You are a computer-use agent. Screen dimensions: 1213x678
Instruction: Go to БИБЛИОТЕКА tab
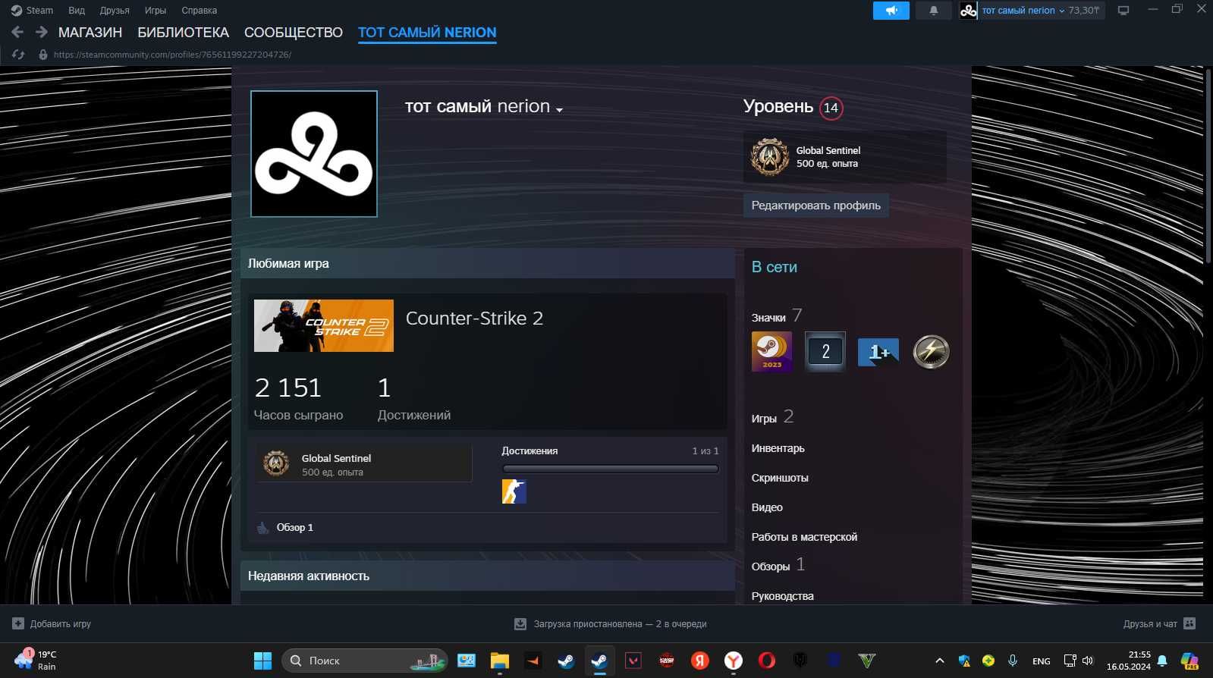[x=183, y=33]
